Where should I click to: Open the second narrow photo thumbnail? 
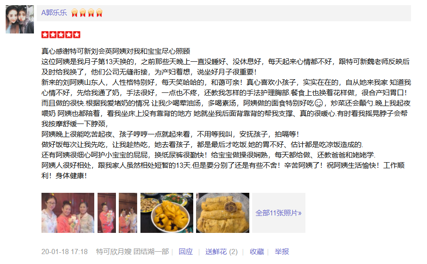point(107,213)
